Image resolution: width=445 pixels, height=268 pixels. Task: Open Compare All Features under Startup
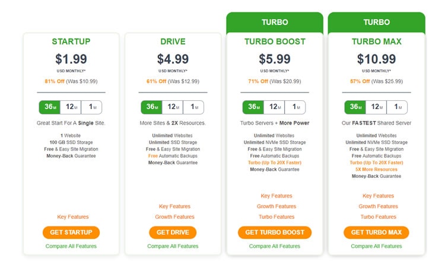pos(71,246)
